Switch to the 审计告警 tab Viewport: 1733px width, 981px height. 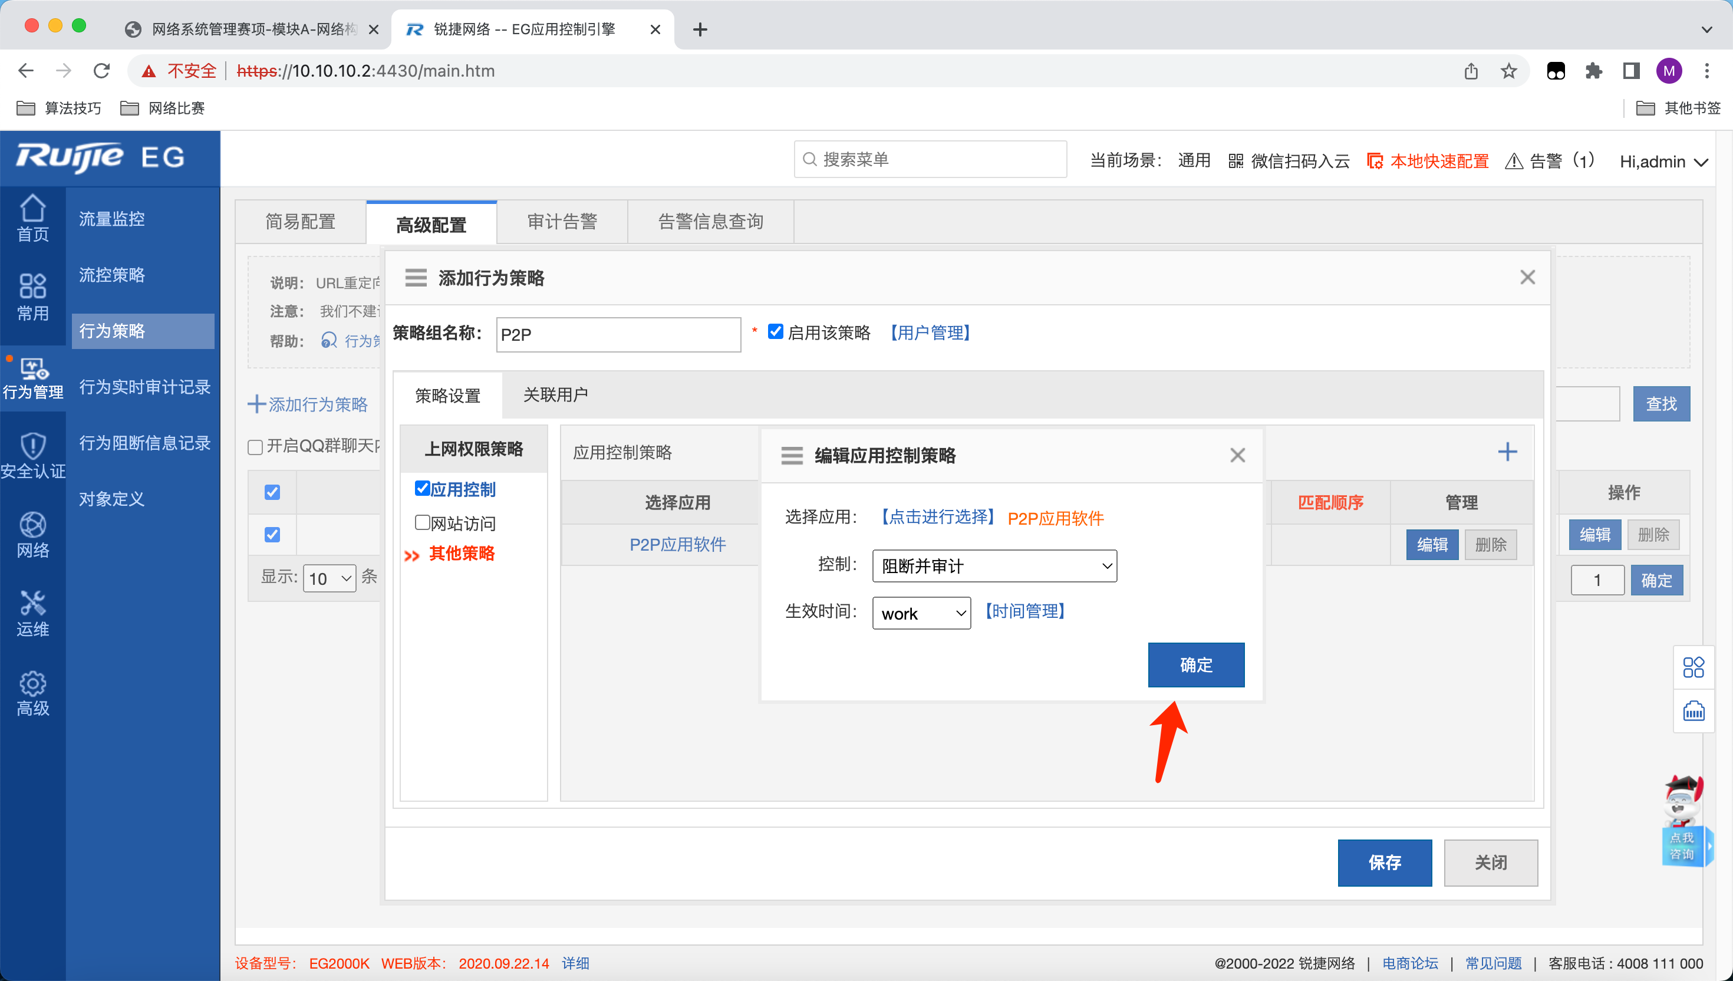pyautogui.click(x=562, y=222)
